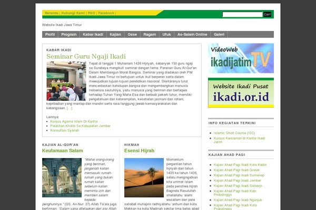Click the Cari! search button
This screenshot has height=210, width=316.
267,15
